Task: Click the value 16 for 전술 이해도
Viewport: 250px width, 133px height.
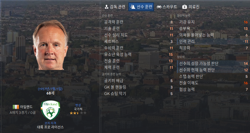Action: point(246,83)
